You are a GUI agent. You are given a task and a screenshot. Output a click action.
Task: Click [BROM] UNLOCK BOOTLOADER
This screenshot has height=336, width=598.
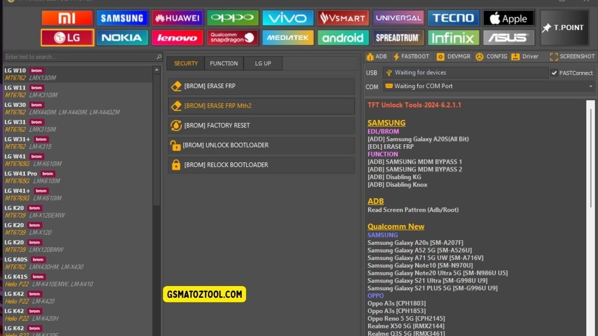pyautogui.click(x=261, y=145)
